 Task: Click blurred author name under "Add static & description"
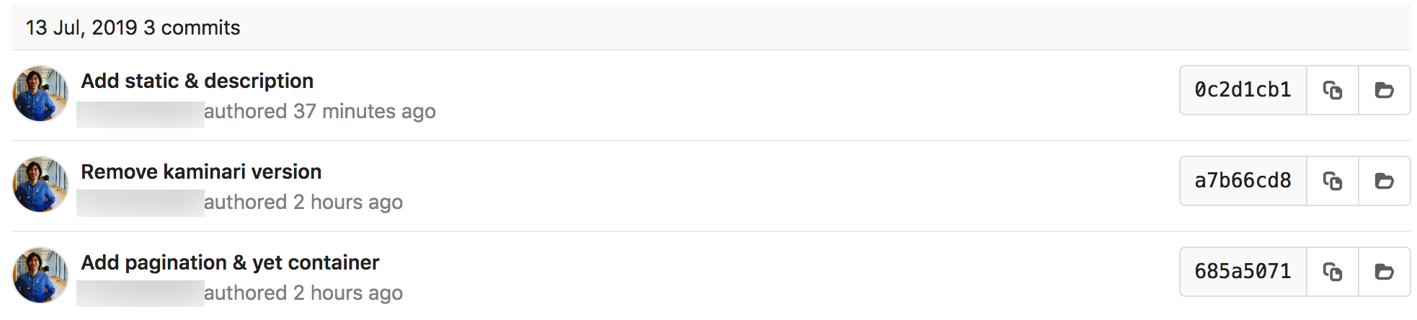140,113
